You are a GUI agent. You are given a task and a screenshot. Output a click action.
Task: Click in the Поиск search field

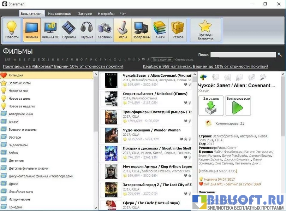[243, 55]
